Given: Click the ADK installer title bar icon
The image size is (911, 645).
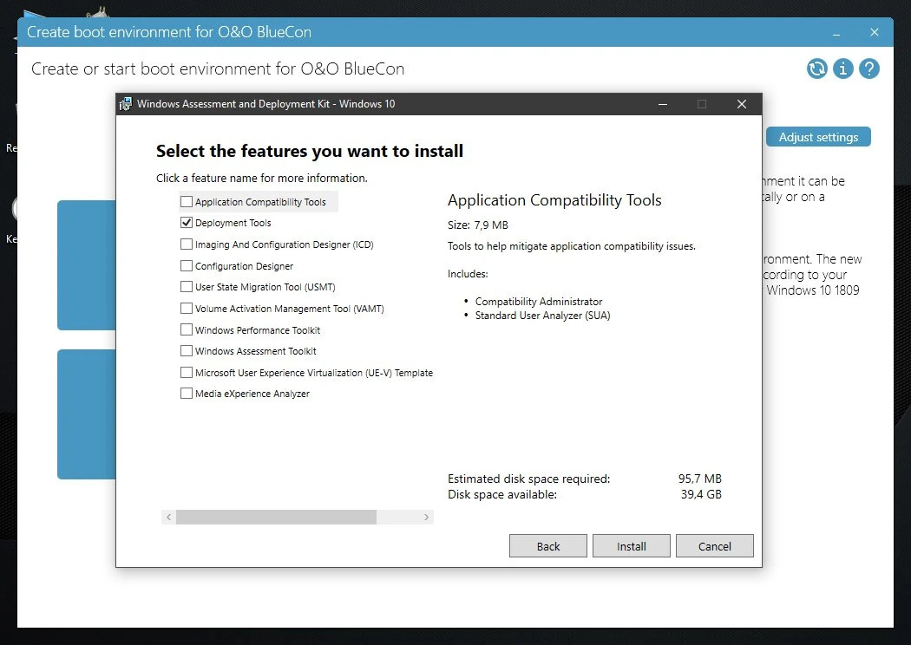Looking at the screenshot, I should click(126, 104).
